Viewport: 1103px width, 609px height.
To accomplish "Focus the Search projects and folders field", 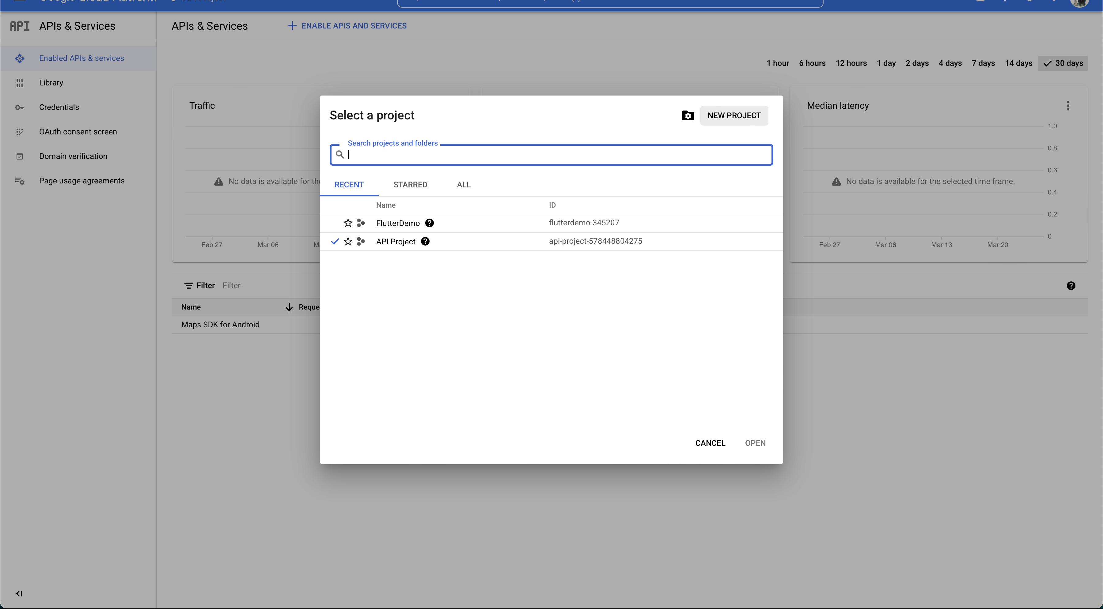I will coord(551,155).
